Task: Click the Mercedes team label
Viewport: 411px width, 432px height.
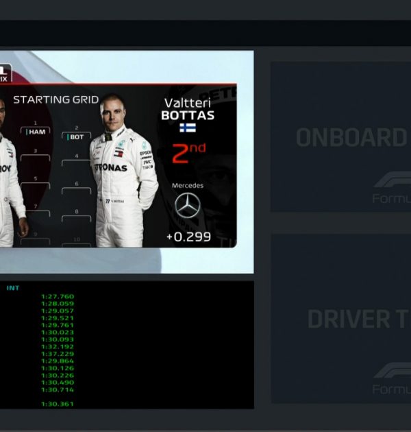Action: pos(188,186)
